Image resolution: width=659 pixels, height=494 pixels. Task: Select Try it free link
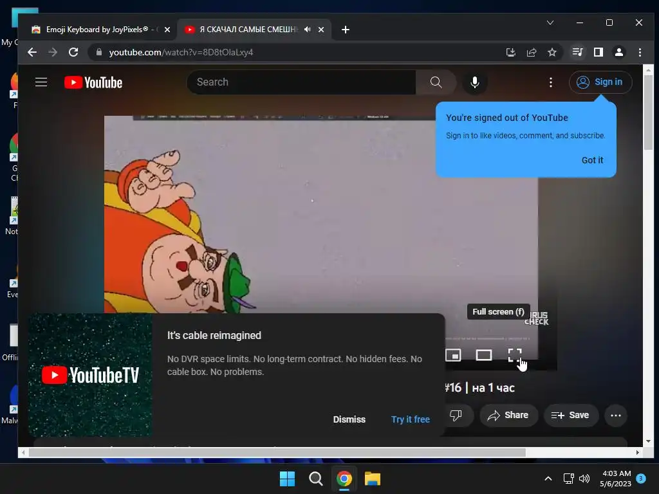pyautogui.click(x=410, y=419)
